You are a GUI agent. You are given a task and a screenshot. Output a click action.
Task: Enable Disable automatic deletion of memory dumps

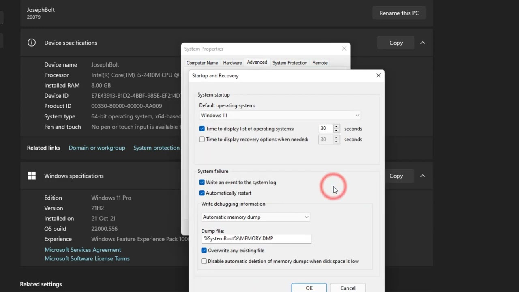click(204, 261)
